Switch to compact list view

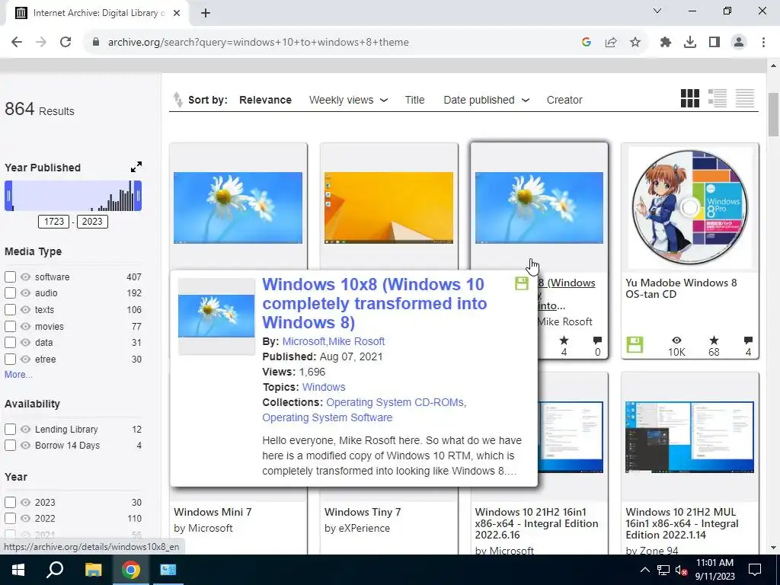click(x=745, y=98)
